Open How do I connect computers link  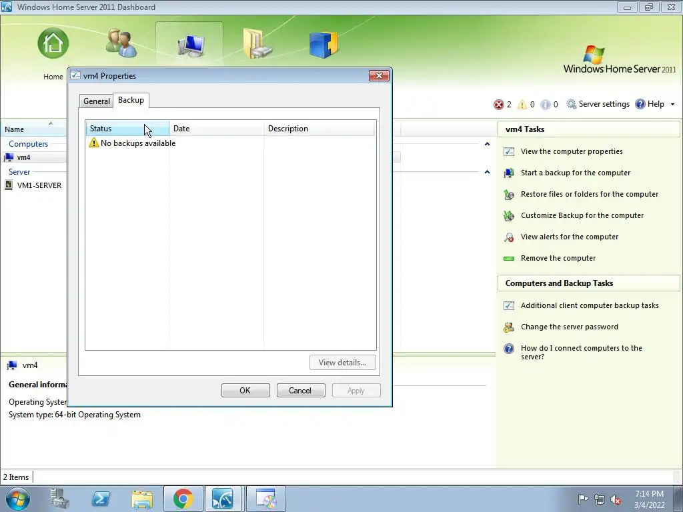[581, 352]
